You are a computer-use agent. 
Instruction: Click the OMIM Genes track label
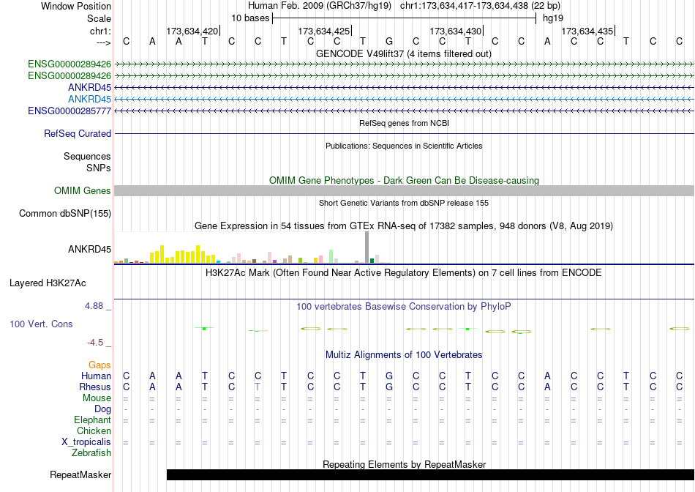[82, 191]
